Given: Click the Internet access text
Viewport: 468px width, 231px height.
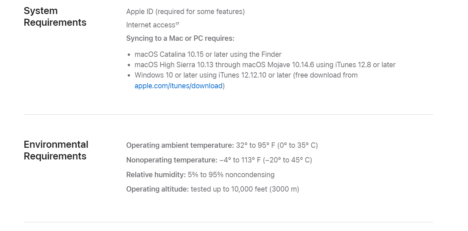Looking at the screenshot, I should 151,25.
